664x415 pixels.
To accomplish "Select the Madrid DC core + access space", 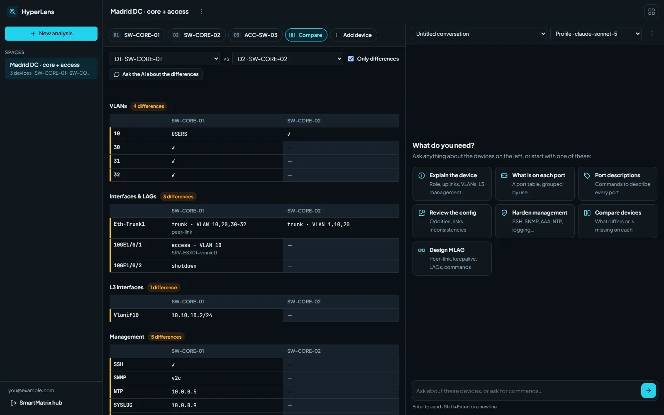I will [51, 68].
